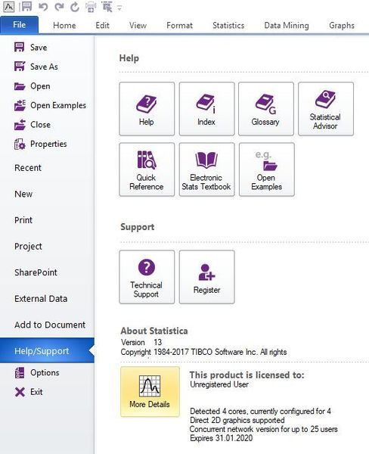369x454 pixels.
Task: Click the Help book tile
Action: [x=147, y=109]
